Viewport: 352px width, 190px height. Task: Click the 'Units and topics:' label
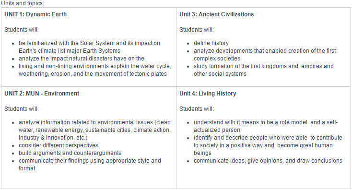(x=23, y=3)
